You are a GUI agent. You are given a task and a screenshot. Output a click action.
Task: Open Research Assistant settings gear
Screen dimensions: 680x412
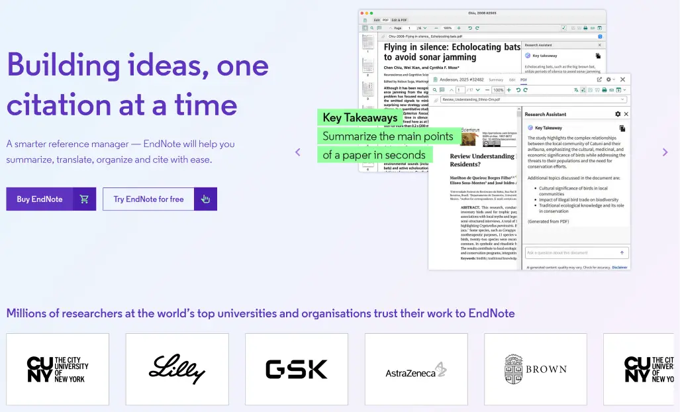point(618,114)
